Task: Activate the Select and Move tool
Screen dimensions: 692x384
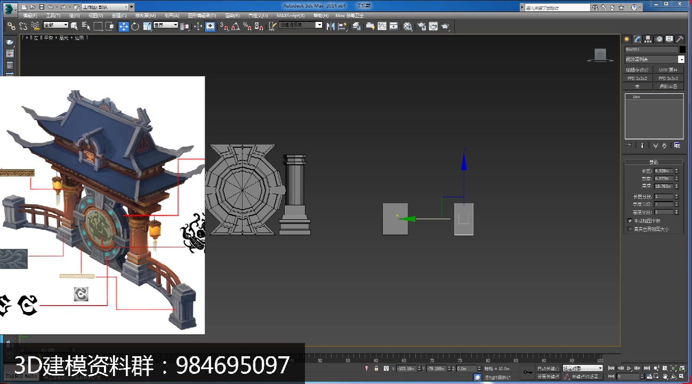Action: (x=124, y=26)
